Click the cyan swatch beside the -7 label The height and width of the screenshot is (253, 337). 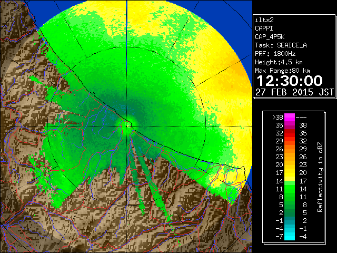[290, 236]
